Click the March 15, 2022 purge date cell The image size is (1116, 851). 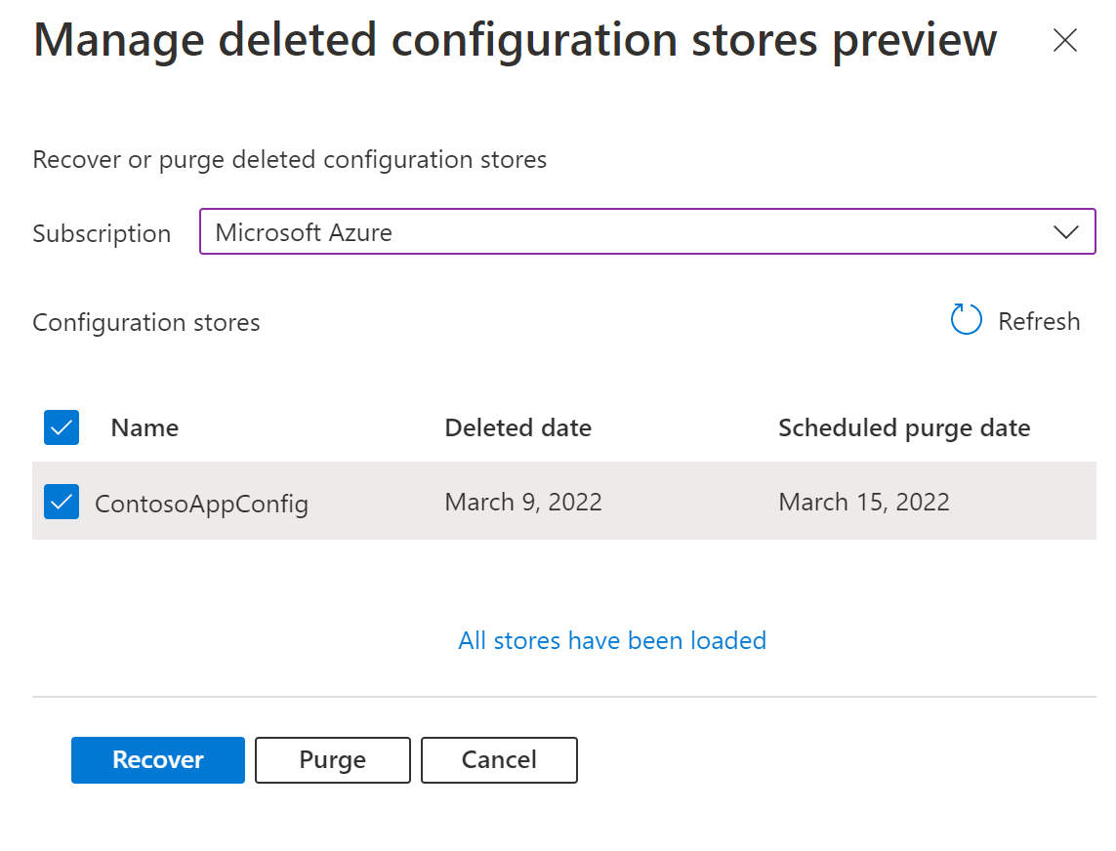(x=863, y=502)
